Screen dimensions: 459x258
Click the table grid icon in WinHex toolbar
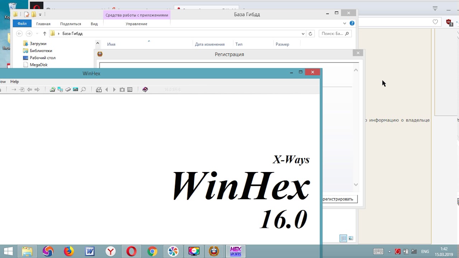130,90
